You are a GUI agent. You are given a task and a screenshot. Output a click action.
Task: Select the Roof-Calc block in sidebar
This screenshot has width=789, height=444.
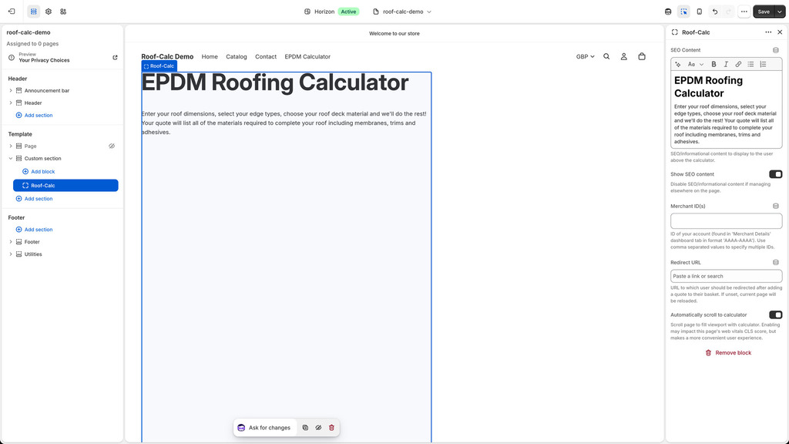[x=65, y=185]
